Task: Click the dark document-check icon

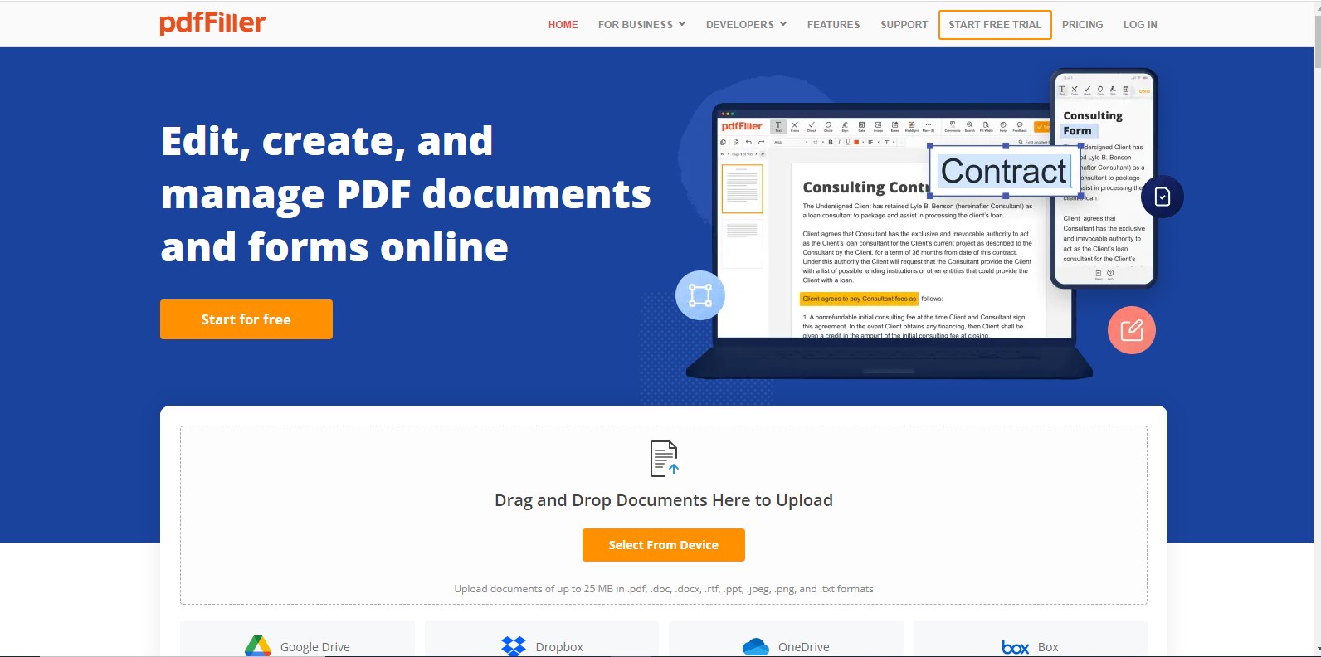Action: [x=1162, y=197]
